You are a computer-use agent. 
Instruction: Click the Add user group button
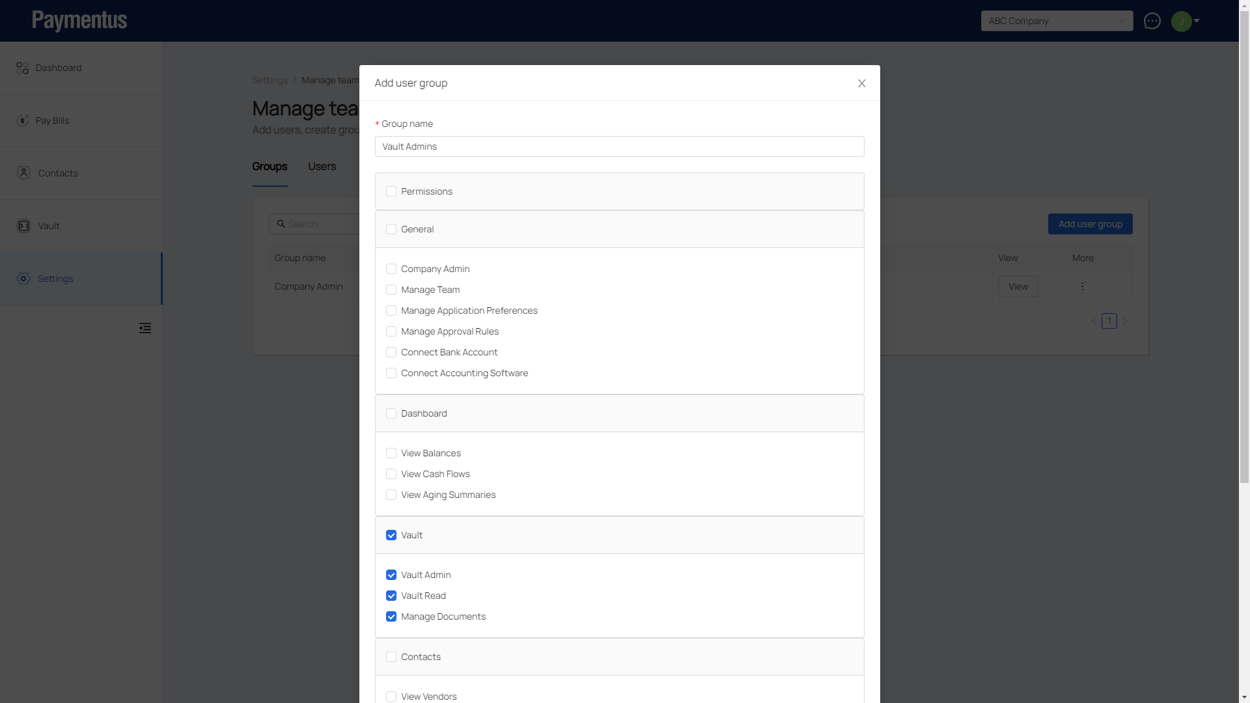tap(1090, 224)
